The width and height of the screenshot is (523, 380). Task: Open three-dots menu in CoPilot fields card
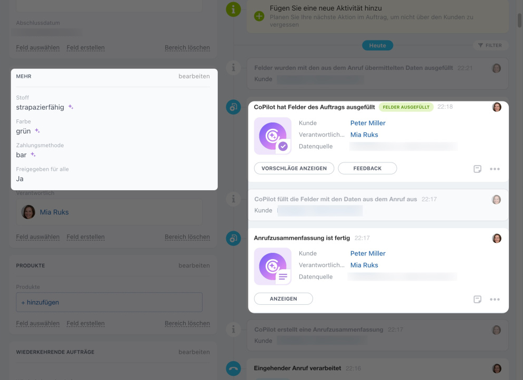(495, 169)
